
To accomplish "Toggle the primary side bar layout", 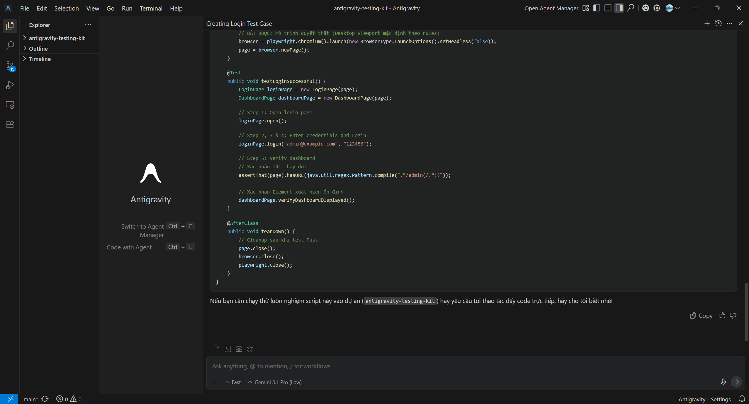I will click(597, 8).
